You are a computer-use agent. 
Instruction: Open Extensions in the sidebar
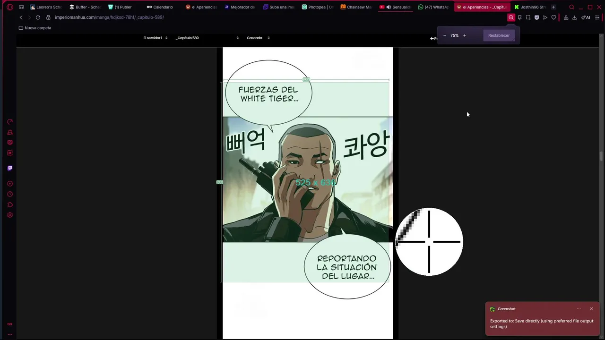10,204
